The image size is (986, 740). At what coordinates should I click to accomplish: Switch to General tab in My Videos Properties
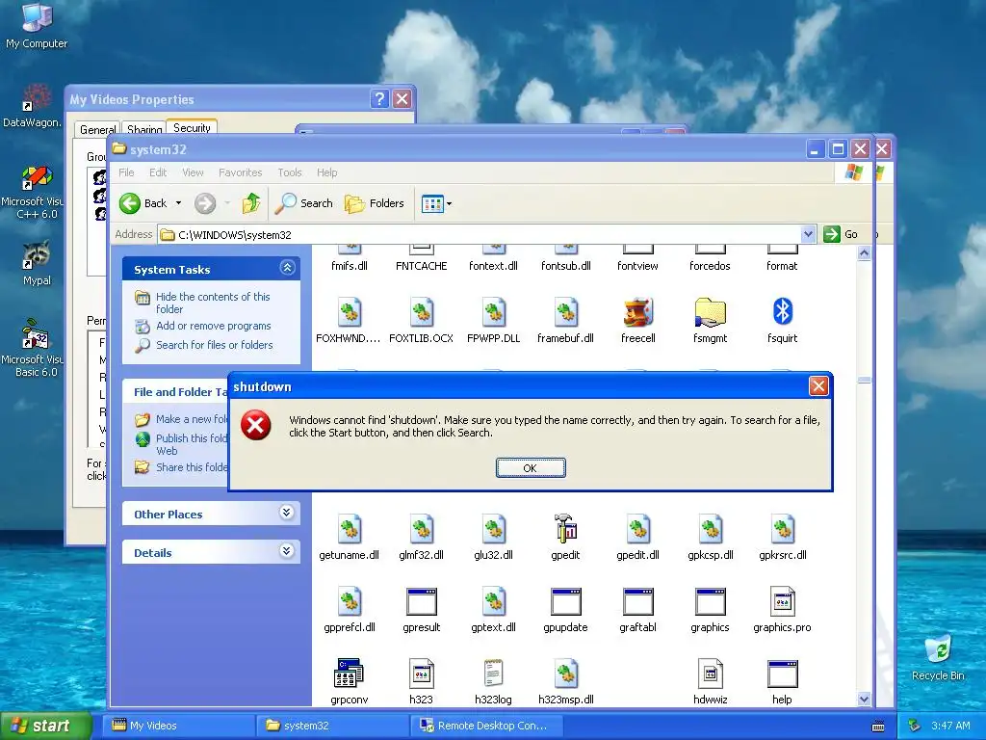(x=97, y=130)
